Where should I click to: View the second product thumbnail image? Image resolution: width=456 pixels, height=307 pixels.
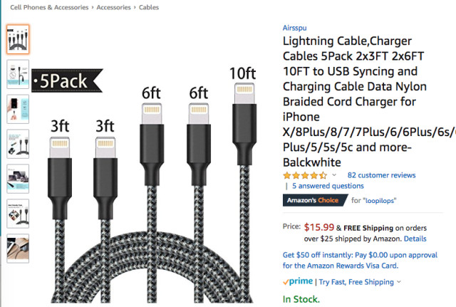click(x=18, y=74)
